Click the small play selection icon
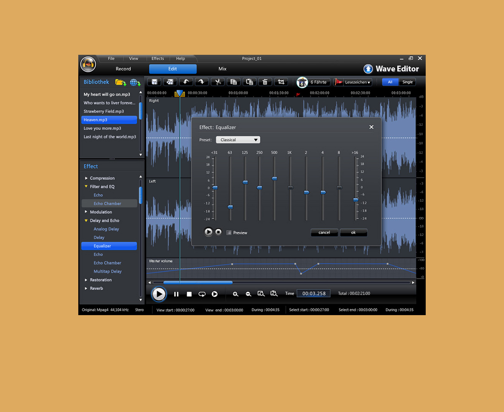Image resolution: width=504 pixels, height=412 pixels. pyautogui.click(x=215, y=294)
